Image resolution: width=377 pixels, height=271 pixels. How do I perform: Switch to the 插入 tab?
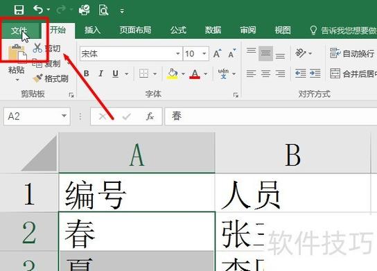[x=92, y=30]
